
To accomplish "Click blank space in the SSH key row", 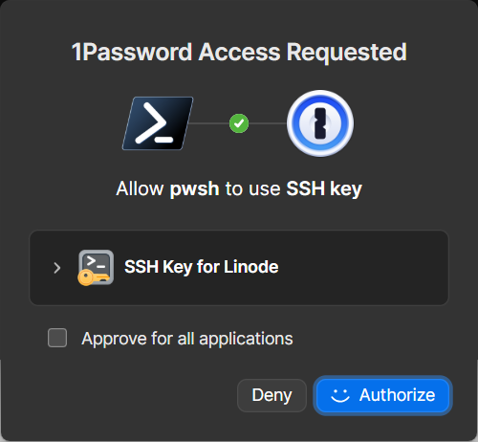I will pyautogui.click(x=363, y=268).
